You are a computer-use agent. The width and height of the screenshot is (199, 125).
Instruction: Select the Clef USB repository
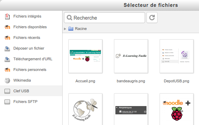pos(31,91)
